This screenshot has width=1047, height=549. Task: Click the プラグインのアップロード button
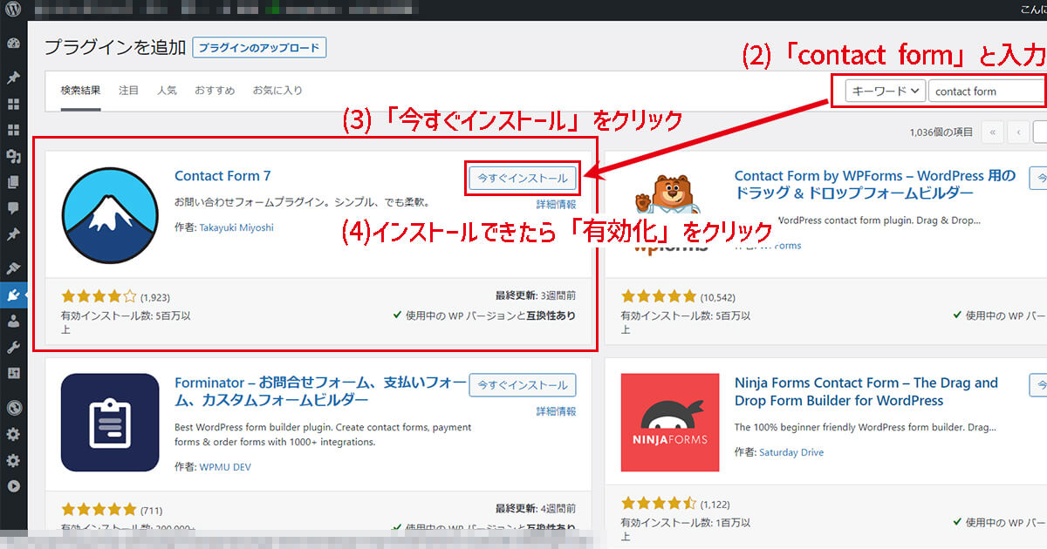coord(259,47)
